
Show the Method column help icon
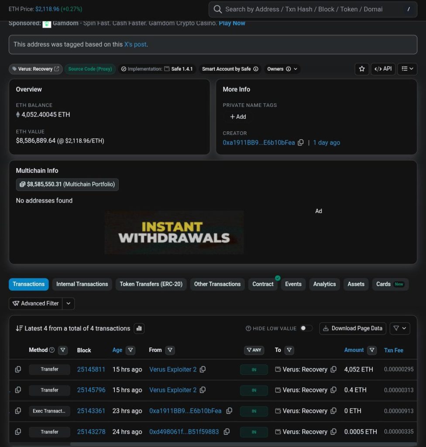[x=52, y=350]
